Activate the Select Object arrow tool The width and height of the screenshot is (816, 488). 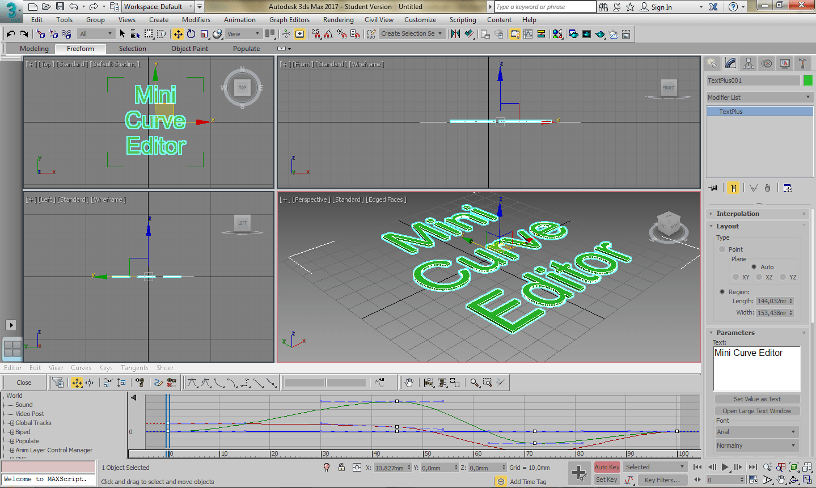click(x=122, y=34)
